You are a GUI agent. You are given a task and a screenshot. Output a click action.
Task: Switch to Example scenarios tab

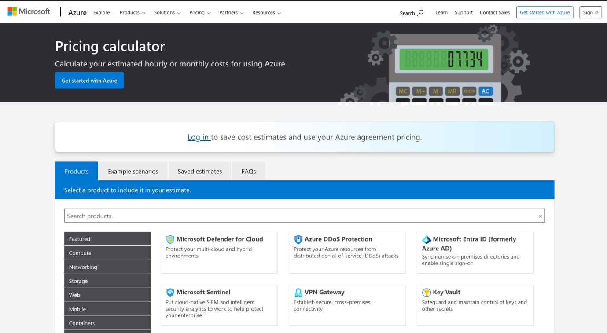click(133, 171)
